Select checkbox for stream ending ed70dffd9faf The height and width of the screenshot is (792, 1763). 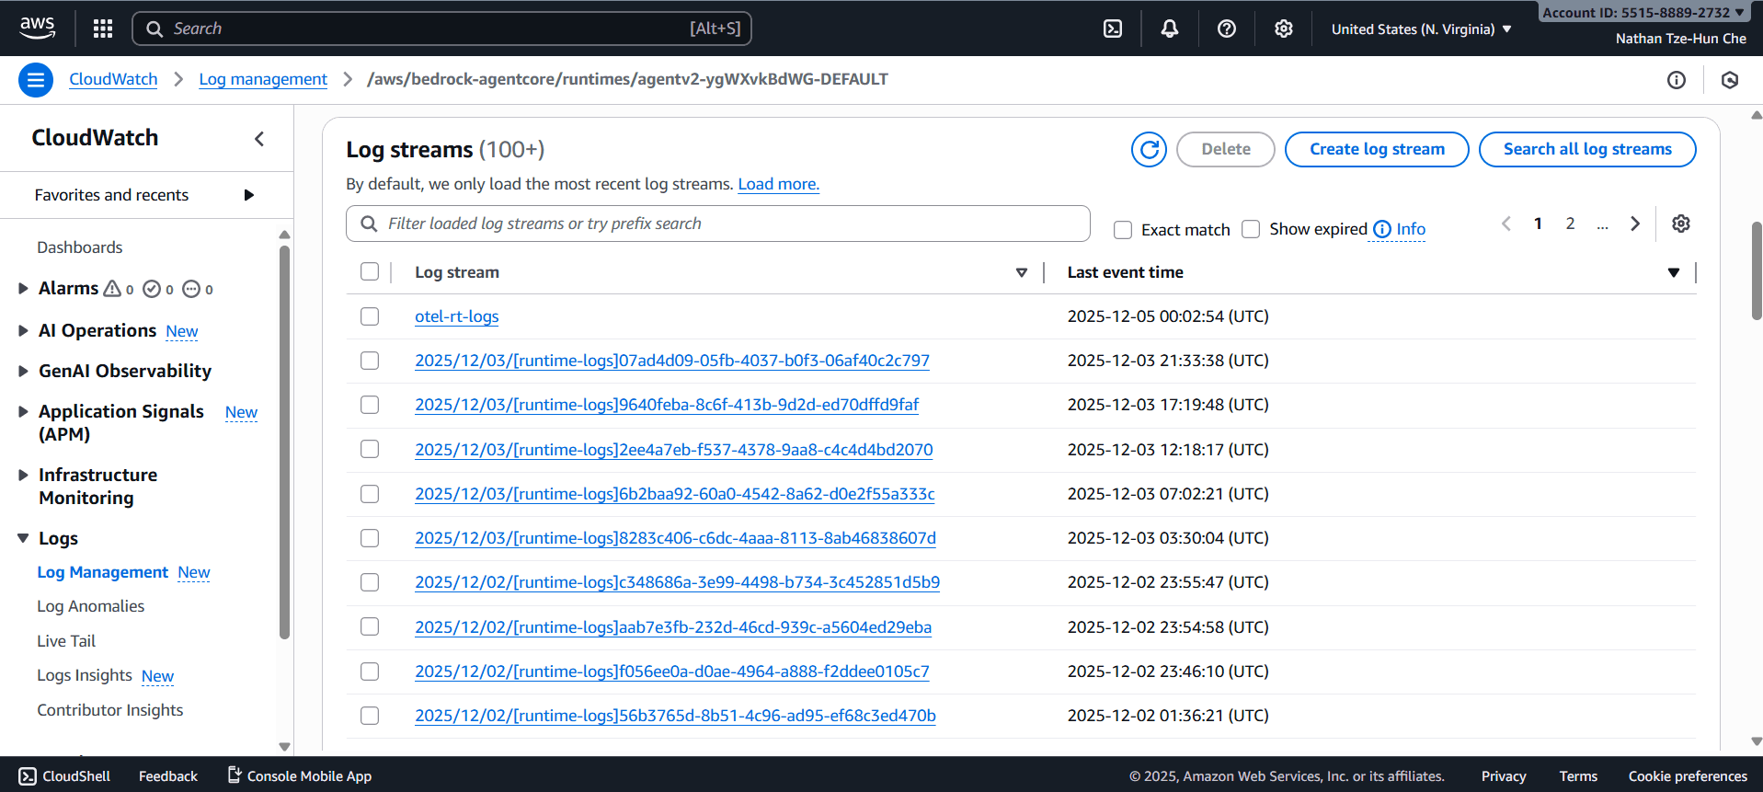[370, 405]
